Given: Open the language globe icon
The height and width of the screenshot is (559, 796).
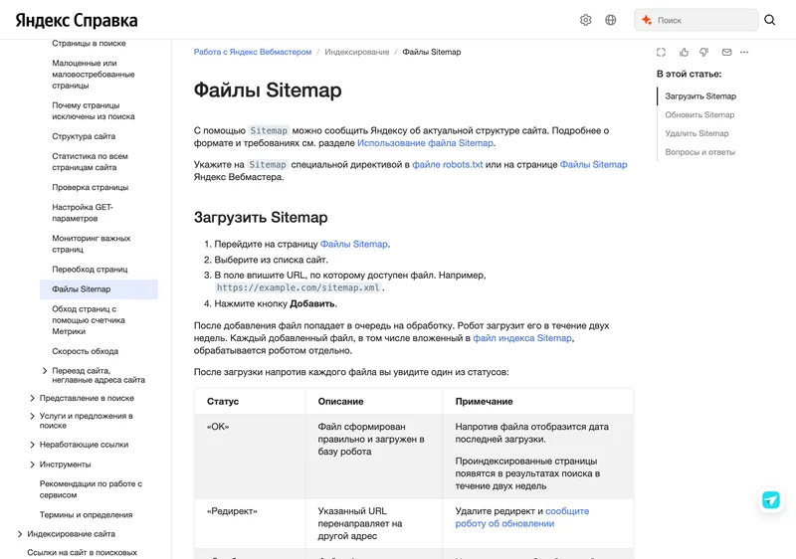Looking at the screenshot, I should click(x=611, y=20).
